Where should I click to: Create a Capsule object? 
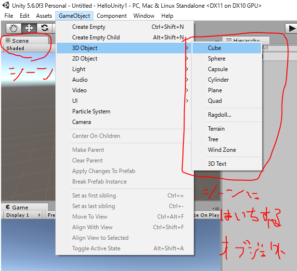pos(227,69)
